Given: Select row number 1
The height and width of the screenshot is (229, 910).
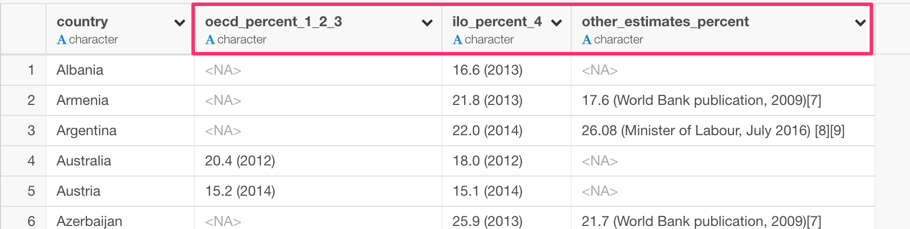Looking at the screenshot, I should point(31,70).
